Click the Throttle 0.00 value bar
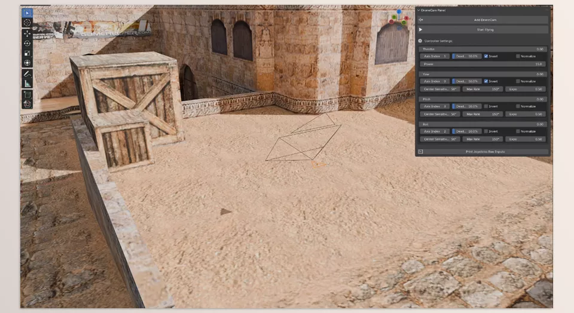This screenshot has height=313, width=574. point(483,49)
